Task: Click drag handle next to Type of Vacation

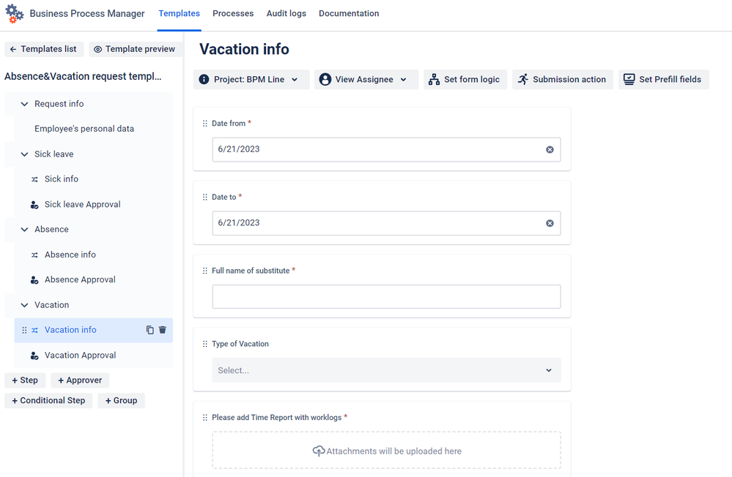Action: point(205,344)
